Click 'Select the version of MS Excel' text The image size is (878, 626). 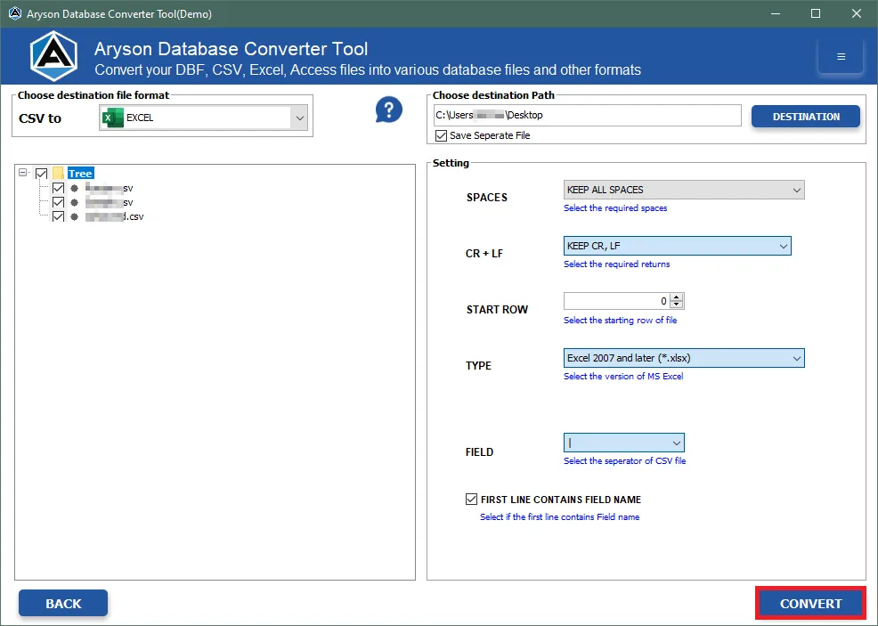[623, 376]
